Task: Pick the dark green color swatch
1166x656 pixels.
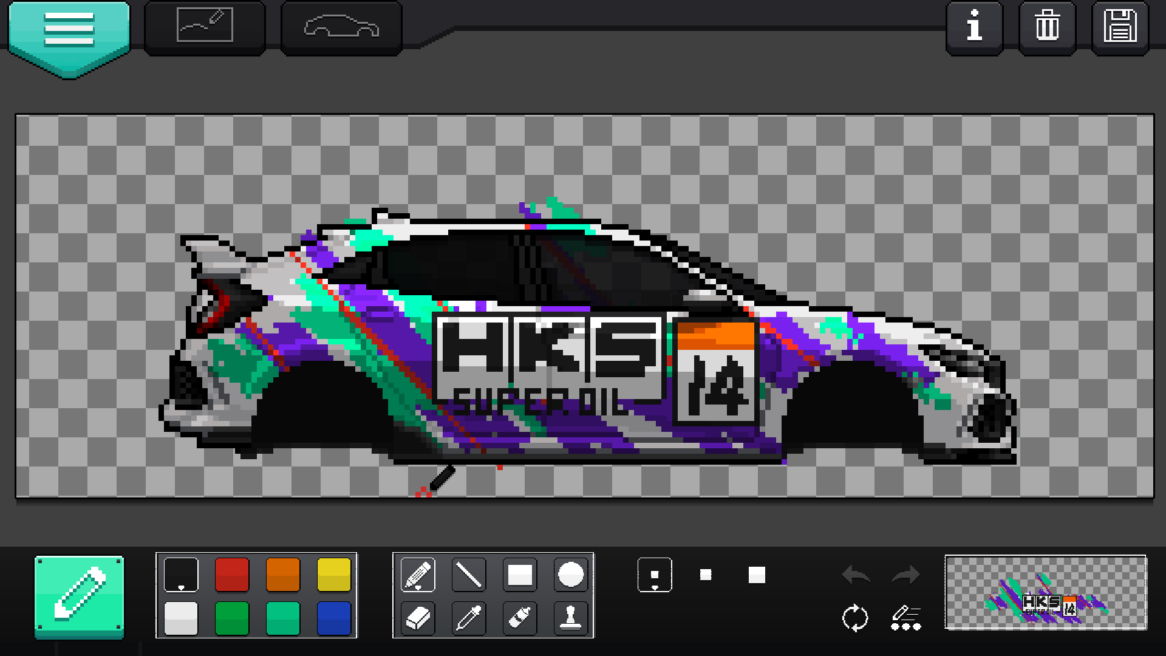Action: tap(232, 618)
